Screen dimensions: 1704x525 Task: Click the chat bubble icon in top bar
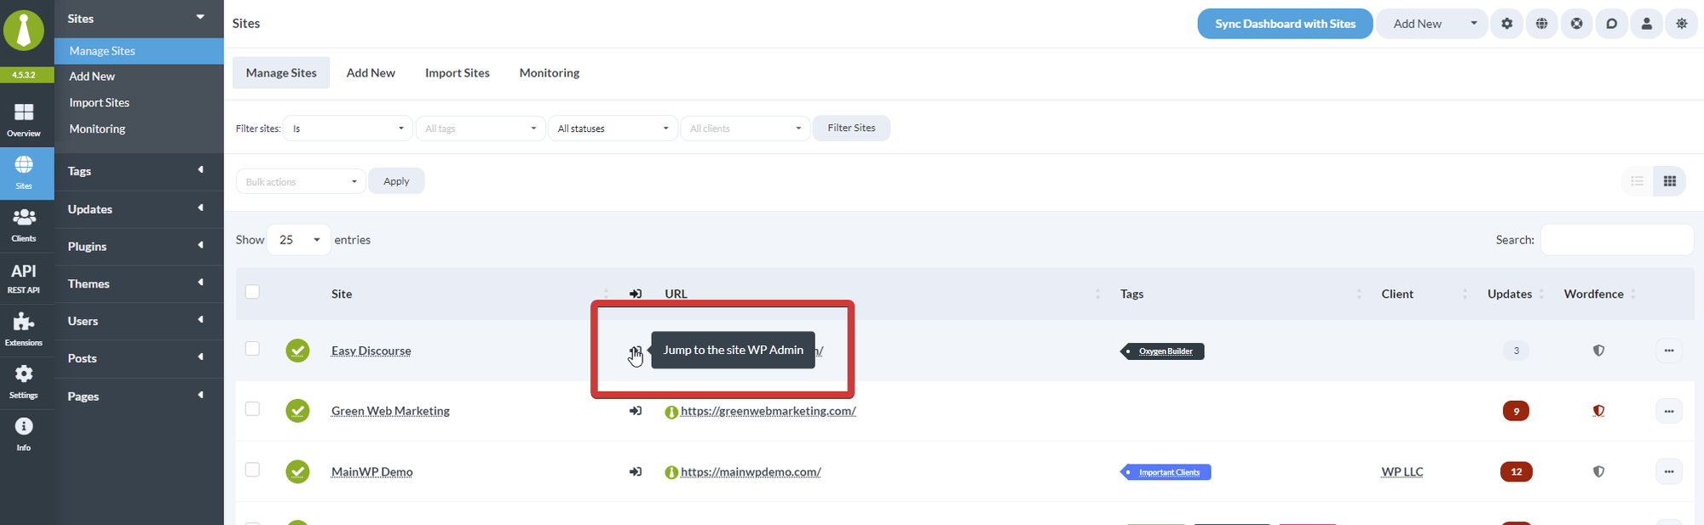pos(1612,24)
